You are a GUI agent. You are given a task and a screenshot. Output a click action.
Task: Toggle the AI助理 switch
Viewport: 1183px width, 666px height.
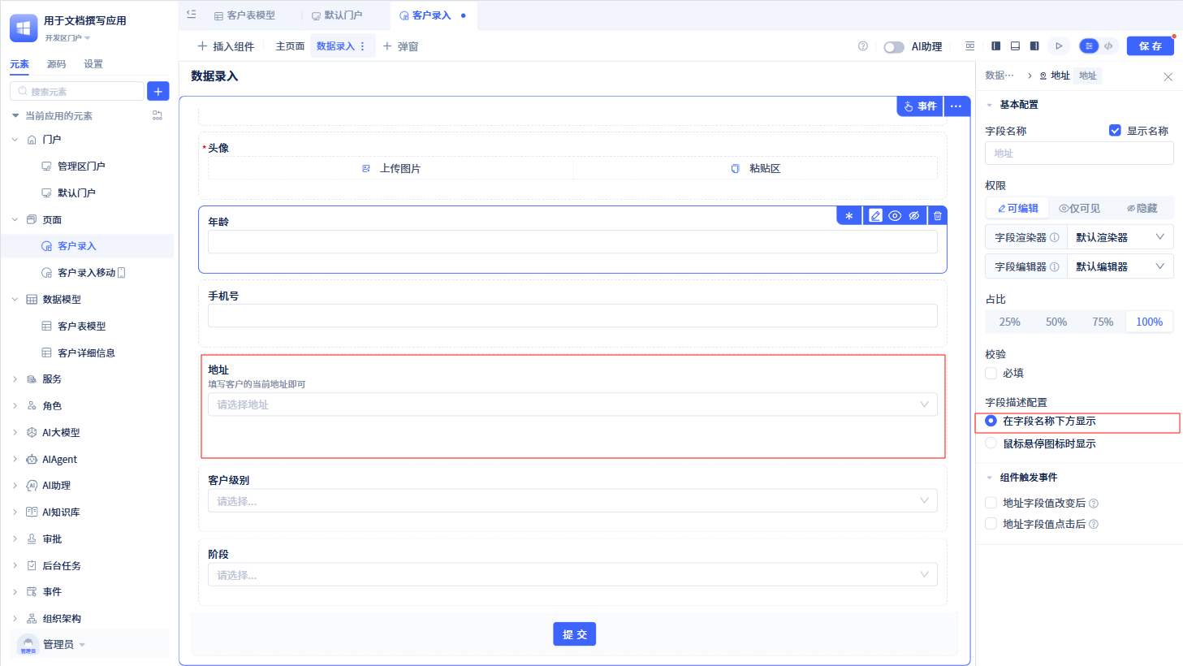click(x=894, y=47)
